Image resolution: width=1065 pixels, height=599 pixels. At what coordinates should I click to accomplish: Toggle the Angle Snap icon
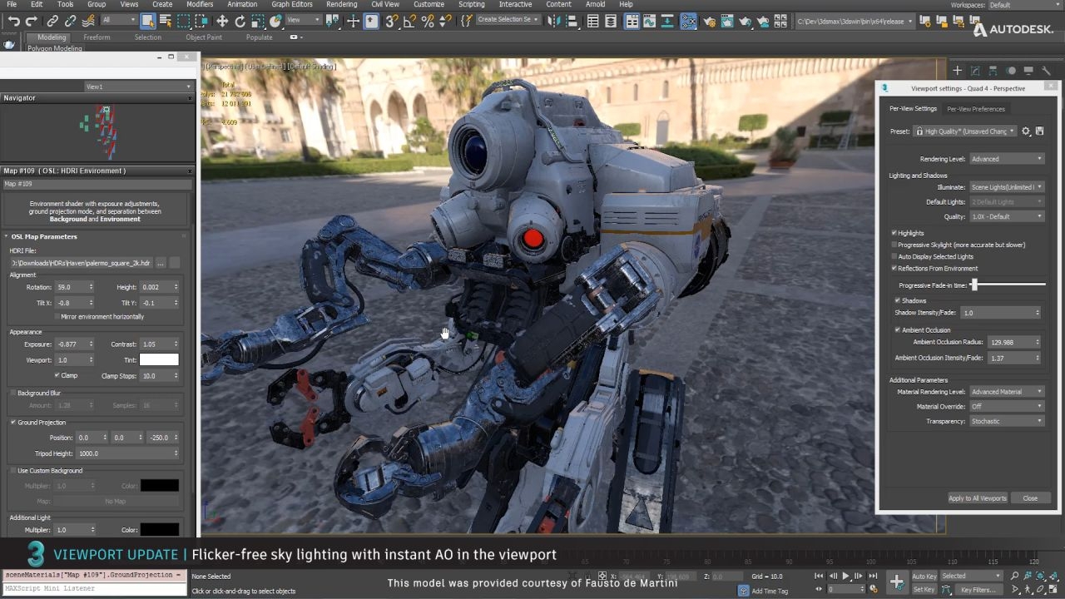pos(409,21)
